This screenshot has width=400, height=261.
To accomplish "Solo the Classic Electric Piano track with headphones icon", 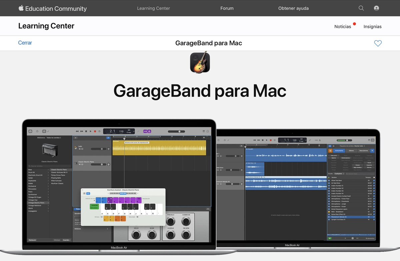I will (x=82, y=164).
